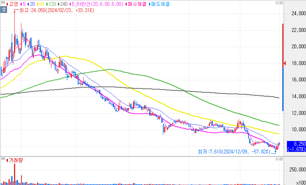Select the 120-day moving average legend
Image resolution: width=306 pixels, height=185 pixels.
[51, 4]
